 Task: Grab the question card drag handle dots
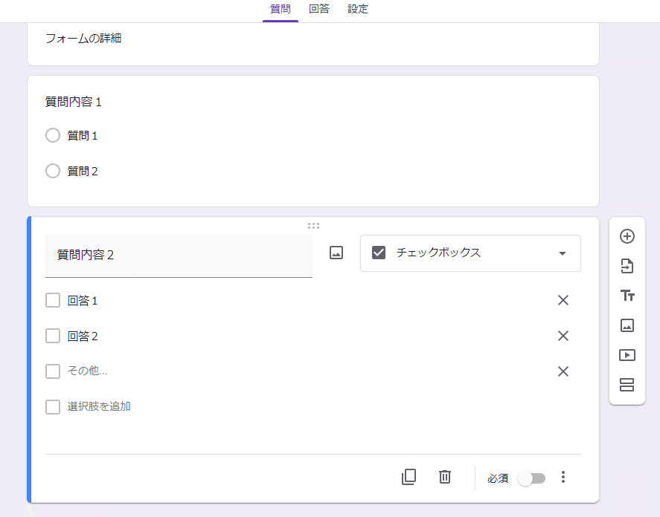tap(313, 226)
